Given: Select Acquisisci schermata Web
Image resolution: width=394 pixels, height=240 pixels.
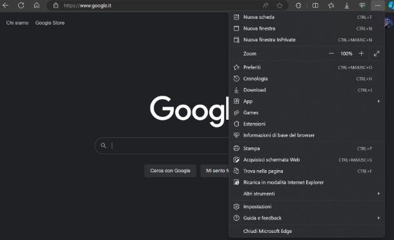Looking at the screenshot, I should [x=307, y=160].
